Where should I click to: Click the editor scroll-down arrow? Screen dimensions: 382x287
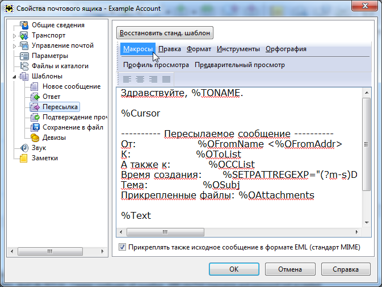click(x=367, y=223)
